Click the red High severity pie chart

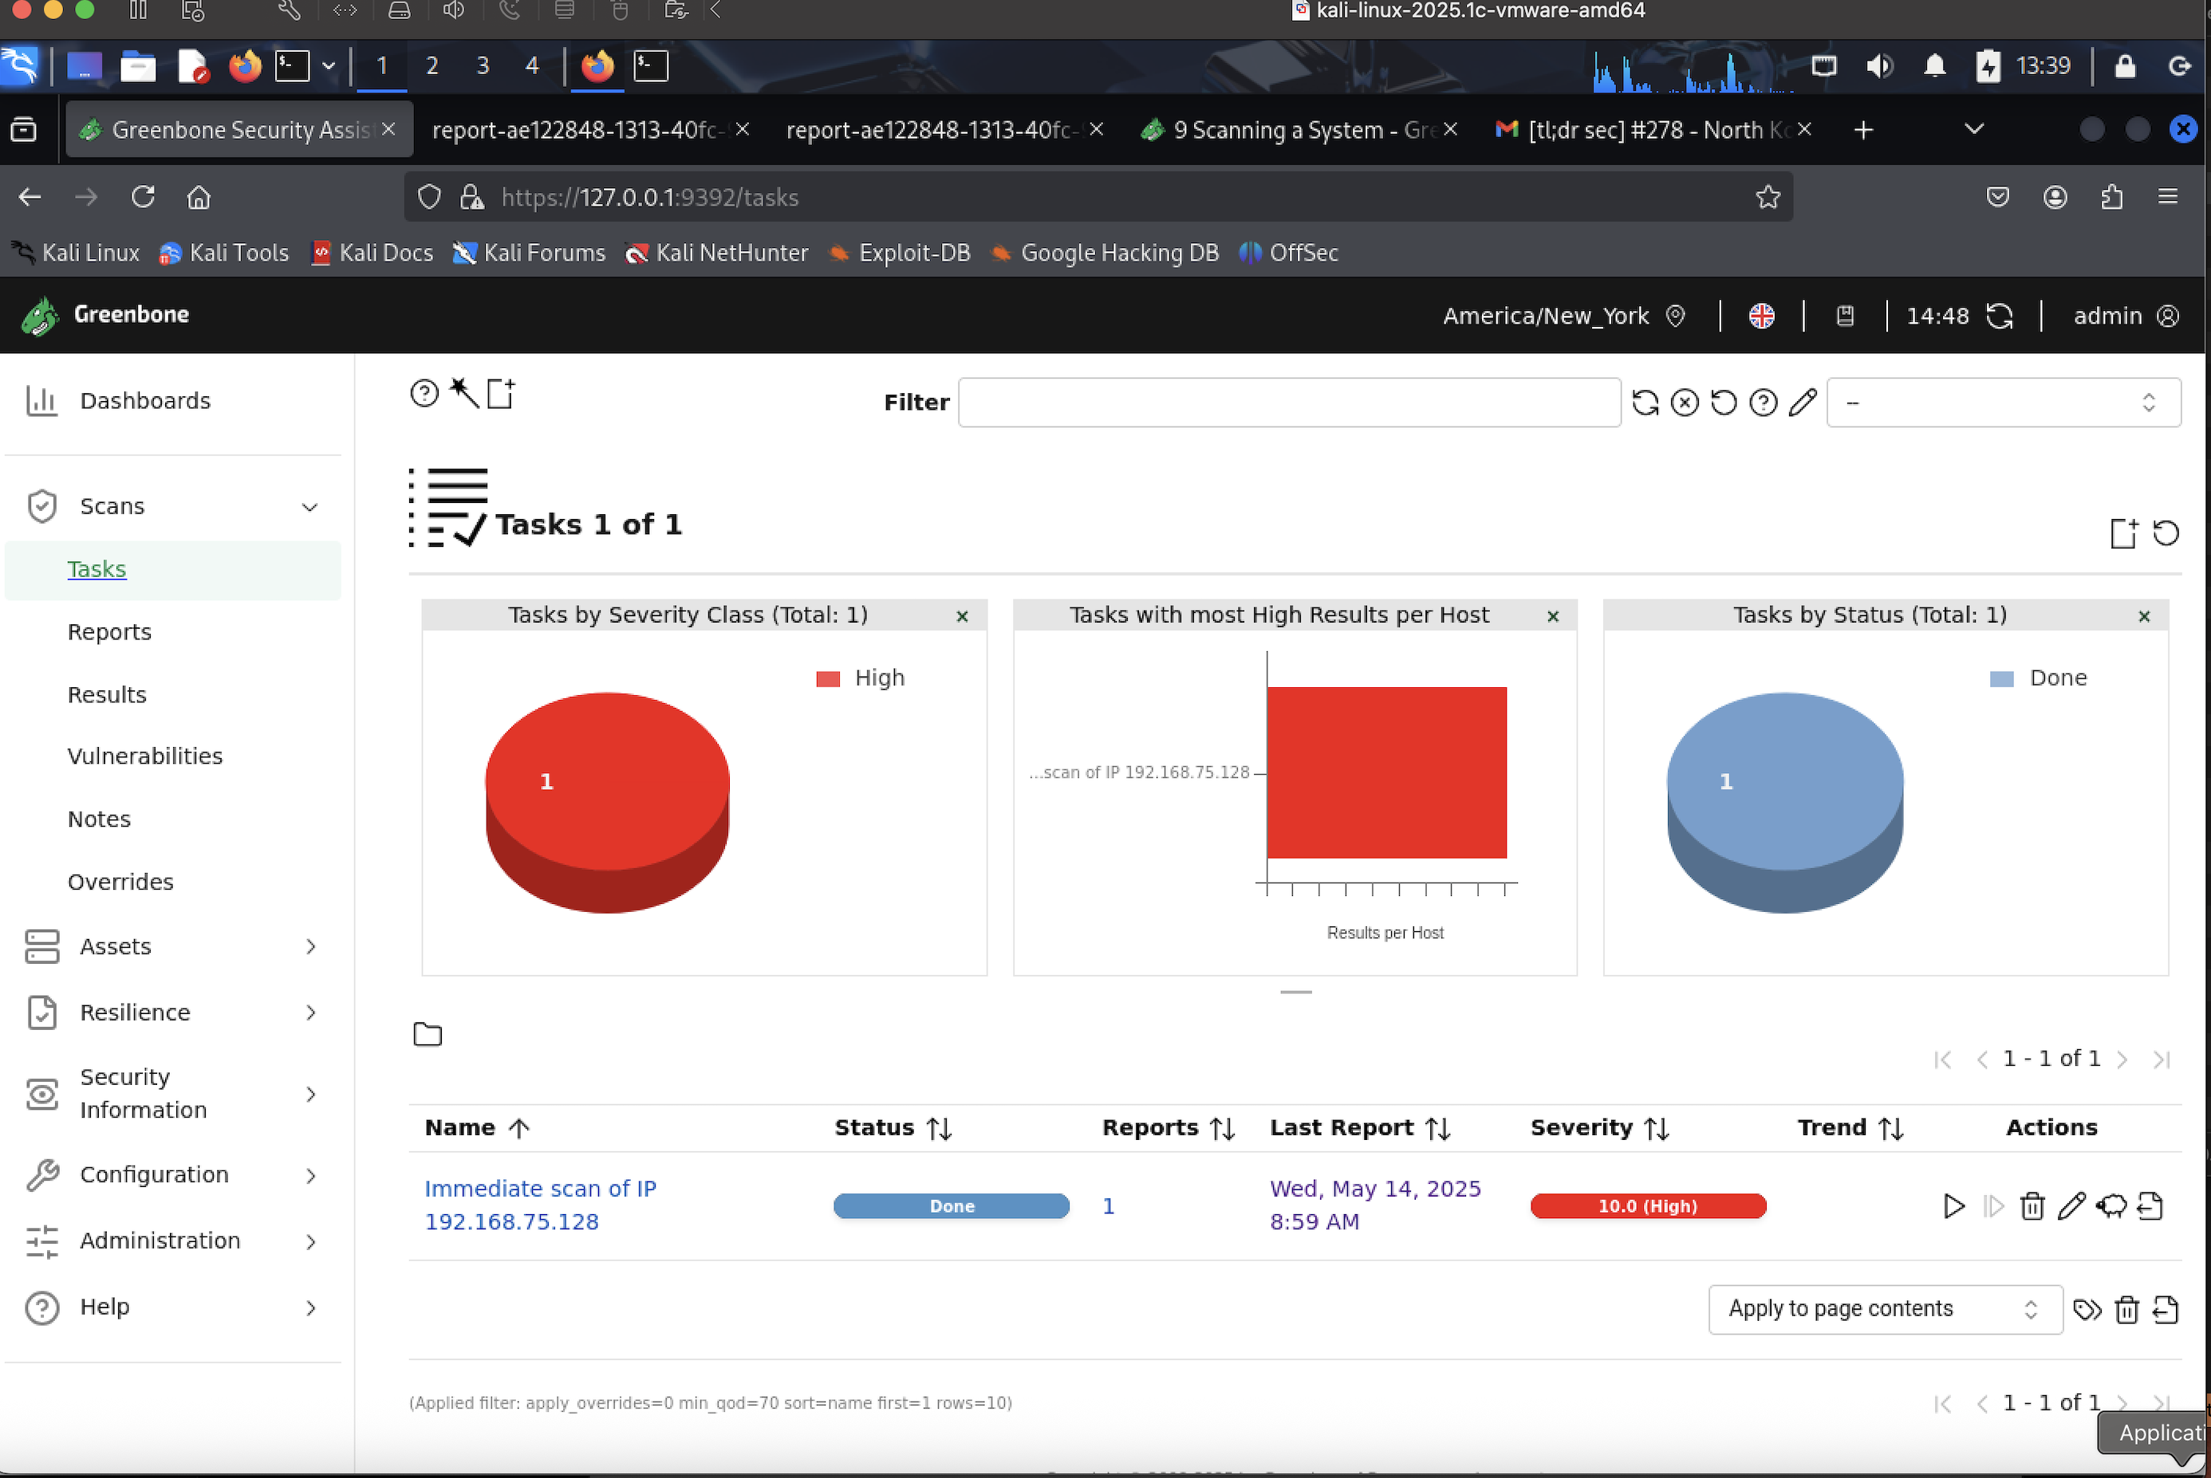[x=606, y=792]
